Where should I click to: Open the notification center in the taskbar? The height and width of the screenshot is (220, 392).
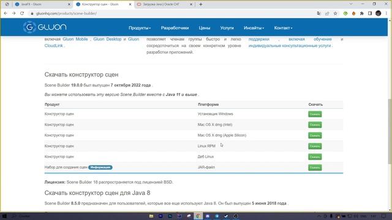[384, 216]
